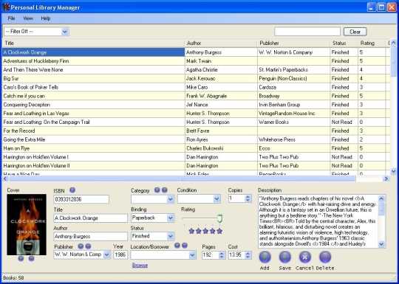399x284 pixels.
Task: Click the round Add book icon
Action: click(x=265, y=257)
